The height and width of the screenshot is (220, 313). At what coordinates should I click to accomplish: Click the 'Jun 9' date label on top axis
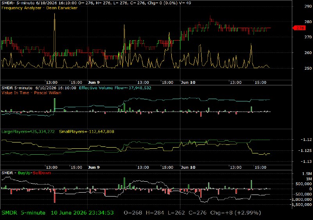[94, 83]
